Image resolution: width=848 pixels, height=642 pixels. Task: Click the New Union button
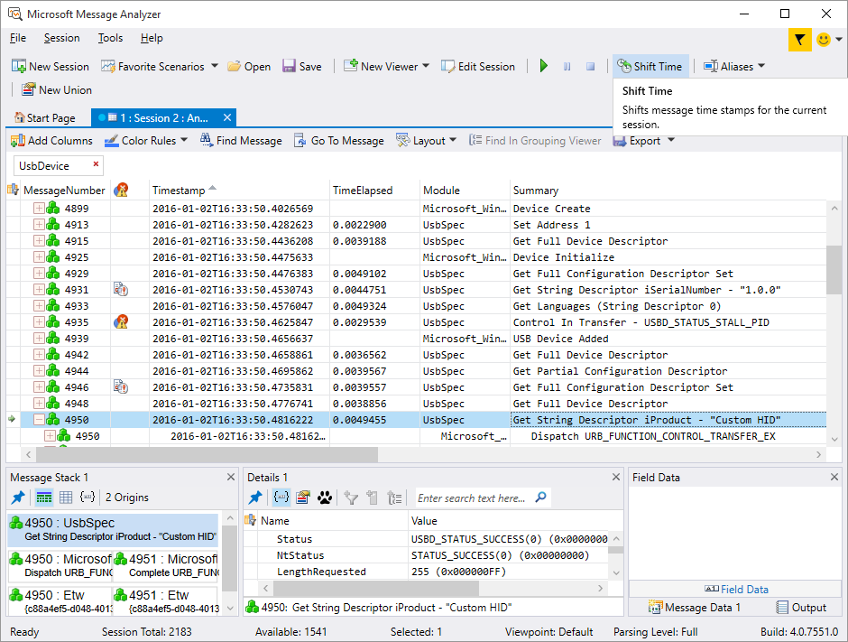pos(56,89)
